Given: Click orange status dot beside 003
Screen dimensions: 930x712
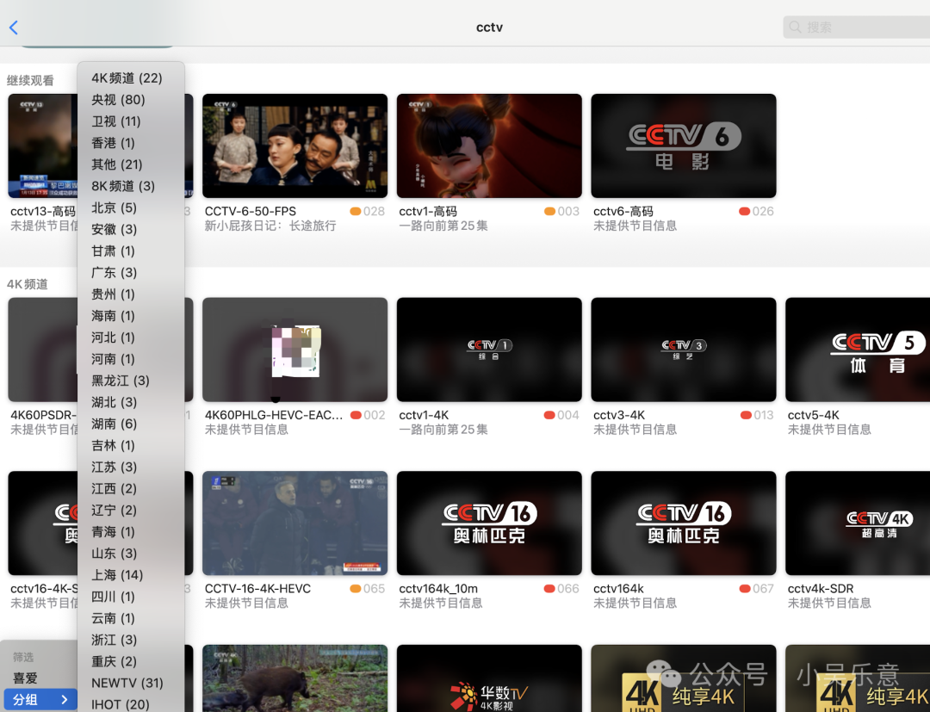Looking at the screenshot, I should pyautogui.click(x=549, y=211).
